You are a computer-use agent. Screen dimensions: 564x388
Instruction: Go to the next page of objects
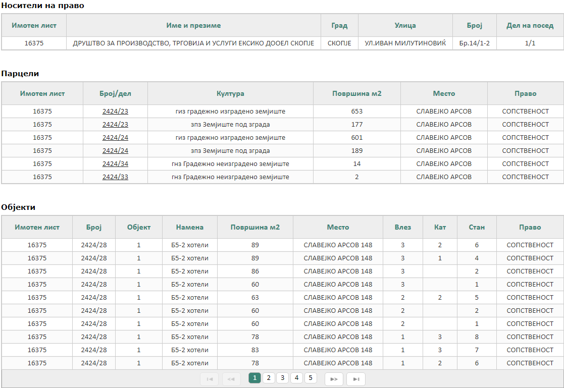click(334, 379)
